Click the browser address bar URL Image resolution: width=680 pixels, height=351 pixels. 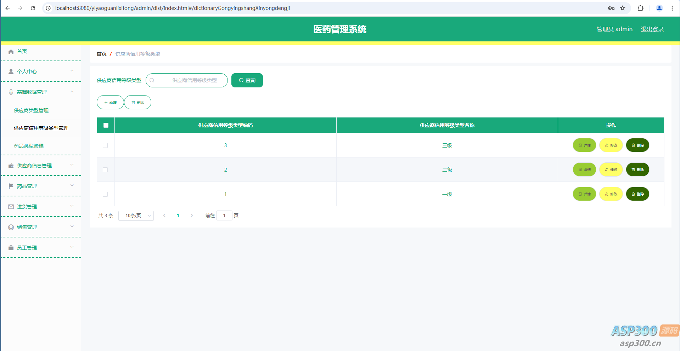click(x=173, y=8)
